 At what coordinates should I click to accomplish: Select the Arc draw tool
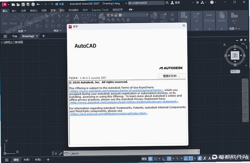(x=30, y=18)
